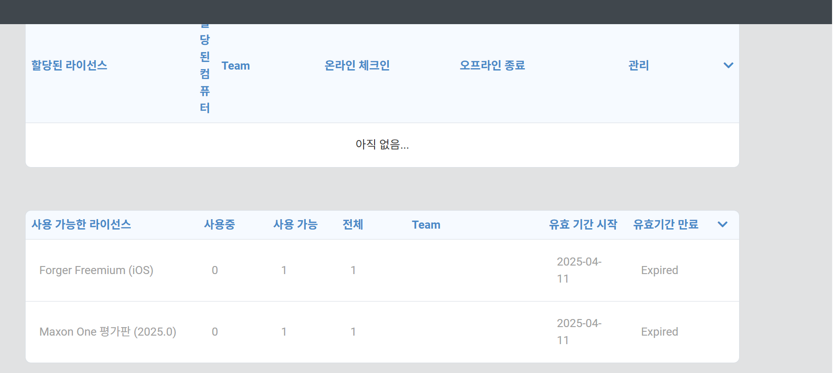The image size is (833, 373).
Task: Sort available licenses by Team header
Action: coord(426,225)
